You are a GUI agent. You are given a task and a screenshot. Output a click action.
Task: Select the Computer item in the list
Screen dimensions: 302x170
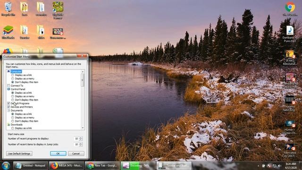click(x=16, y=71)
